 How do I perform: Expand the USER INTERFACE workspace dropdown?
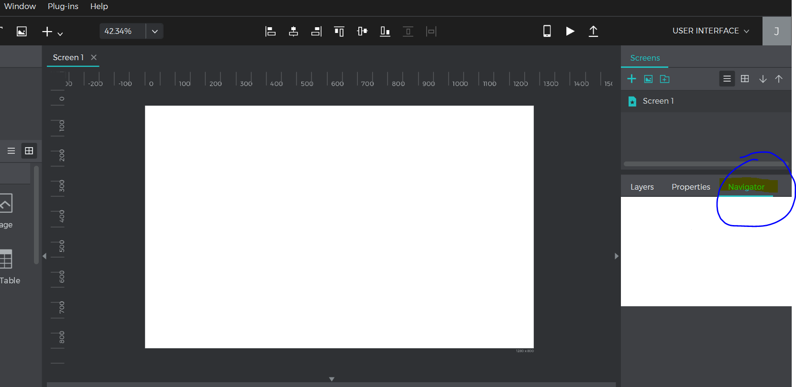pos(710,31)
